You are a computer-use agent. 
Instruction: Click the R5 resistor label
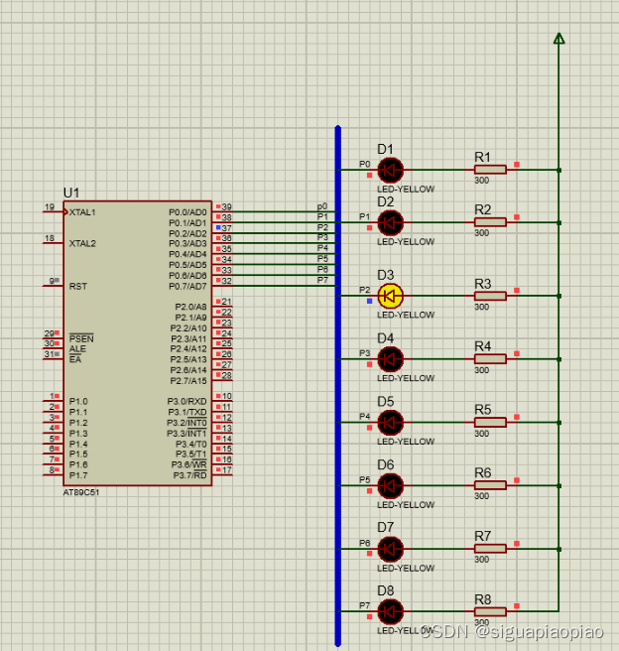[x=482, y=410]
